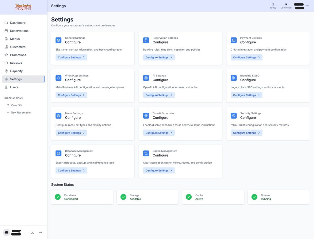This screenshot has height=239, width=314.
Task: Click Configure Settings under AI Settings
Action: point(159,95)
